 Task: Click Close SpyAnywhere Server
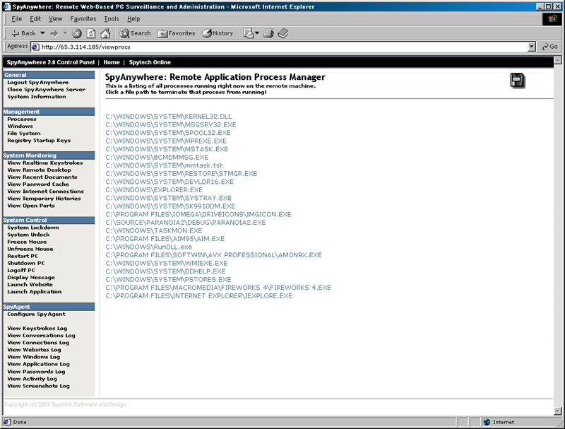(46, 90)
